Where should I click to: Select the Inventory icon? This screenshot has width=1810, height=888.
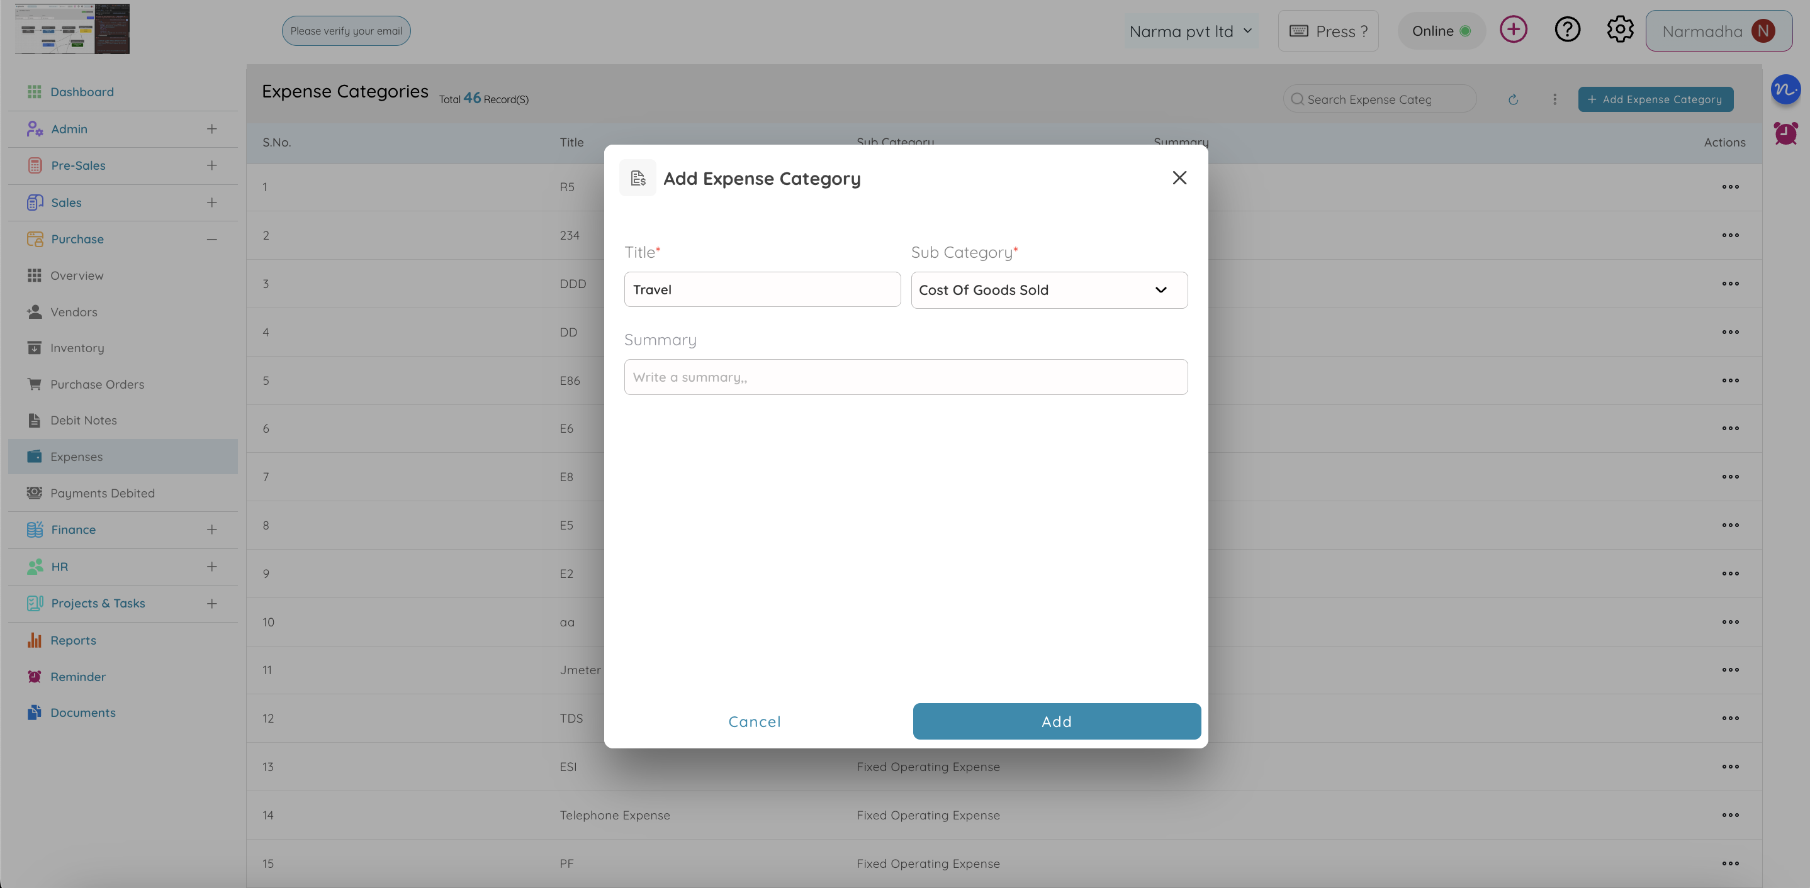click(35, 348)
